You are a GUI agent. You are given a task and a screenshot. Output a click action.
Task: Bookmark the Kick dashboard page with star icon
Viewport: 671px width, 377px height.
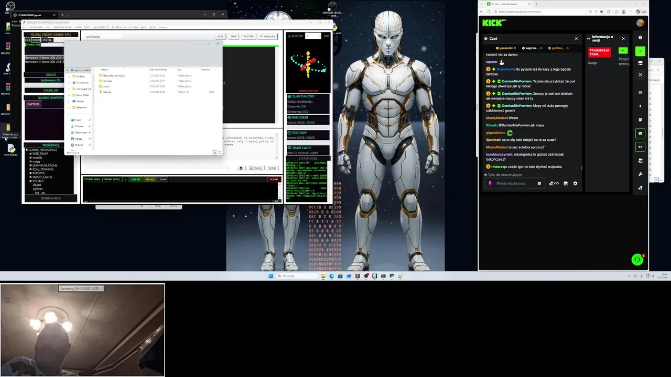tap(601, 12)
